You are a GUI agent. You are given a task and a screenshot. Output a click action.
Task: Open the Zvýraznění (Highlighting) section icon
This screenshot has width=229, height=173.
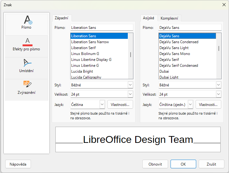point(26,90)
